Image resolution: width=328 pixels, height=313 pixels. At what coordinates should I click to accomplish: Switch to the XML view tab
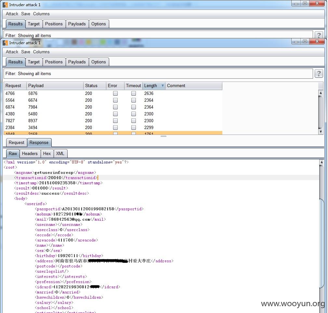[60, 154]
